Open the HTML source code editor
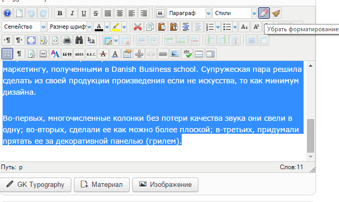The width and height of the screenshot is (339, 202). pos(55,41)
